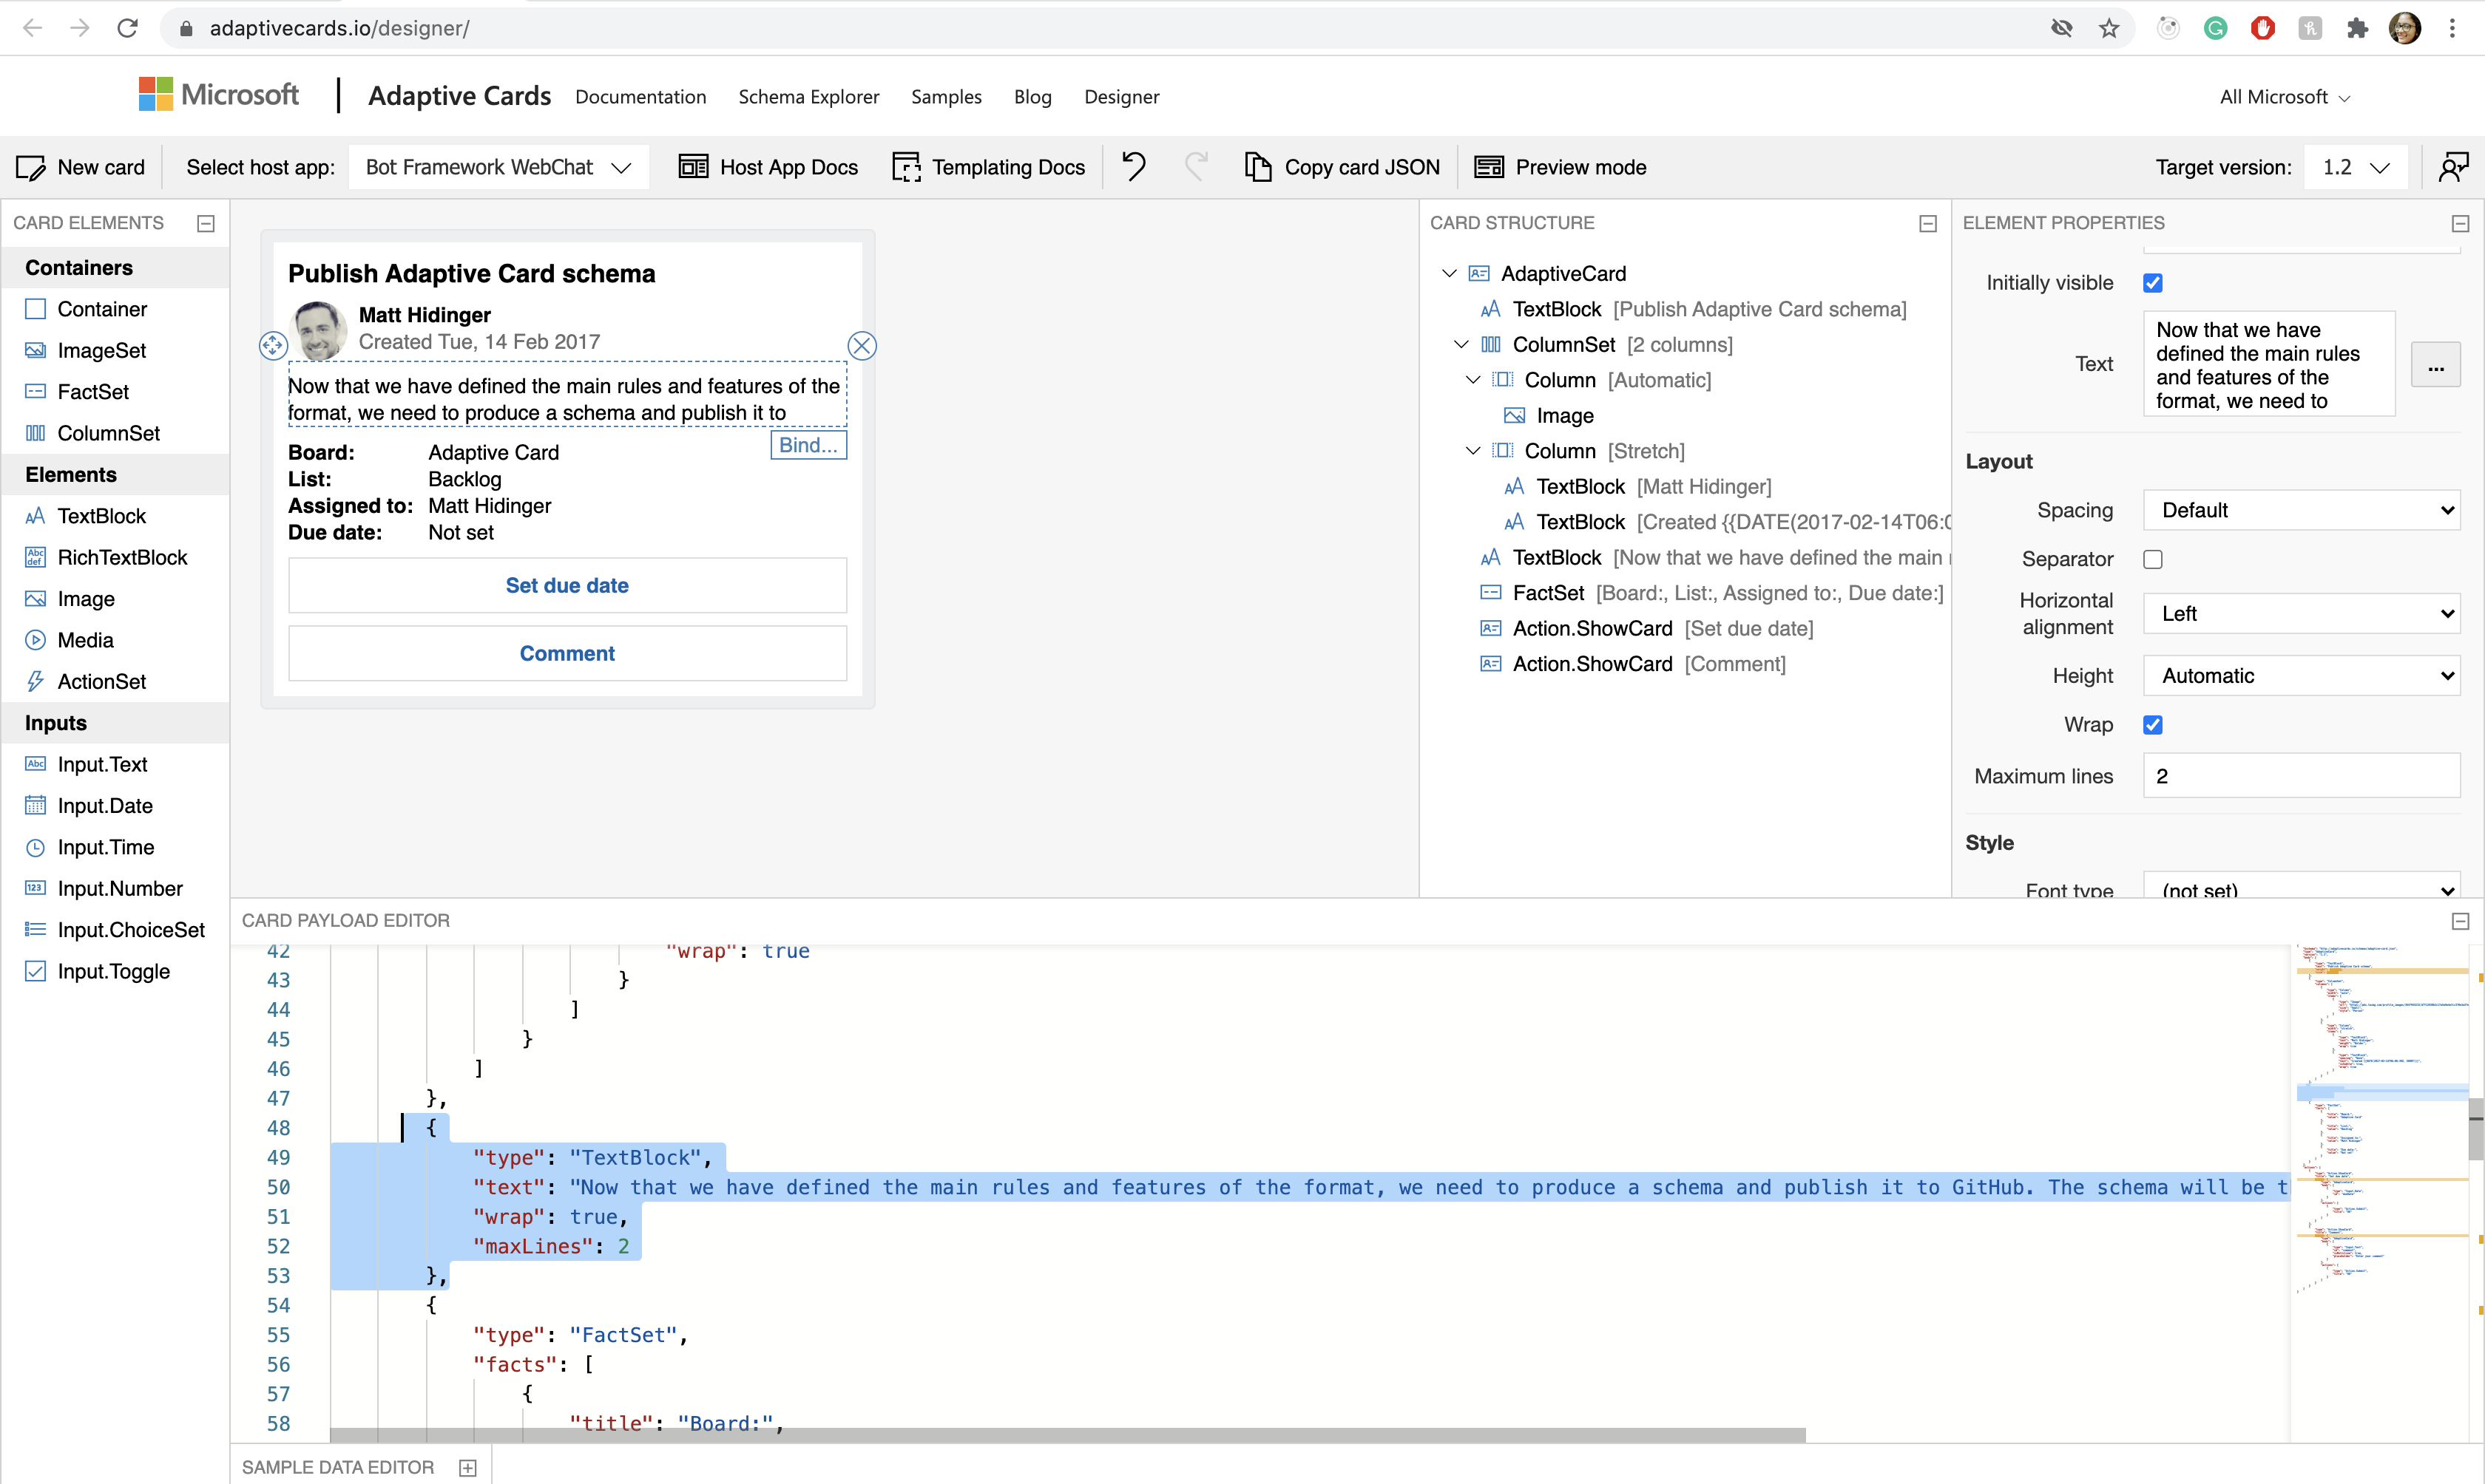Click the Set due date button
The height and width of the screenshot is (1484, 2485).
[567, 585]
